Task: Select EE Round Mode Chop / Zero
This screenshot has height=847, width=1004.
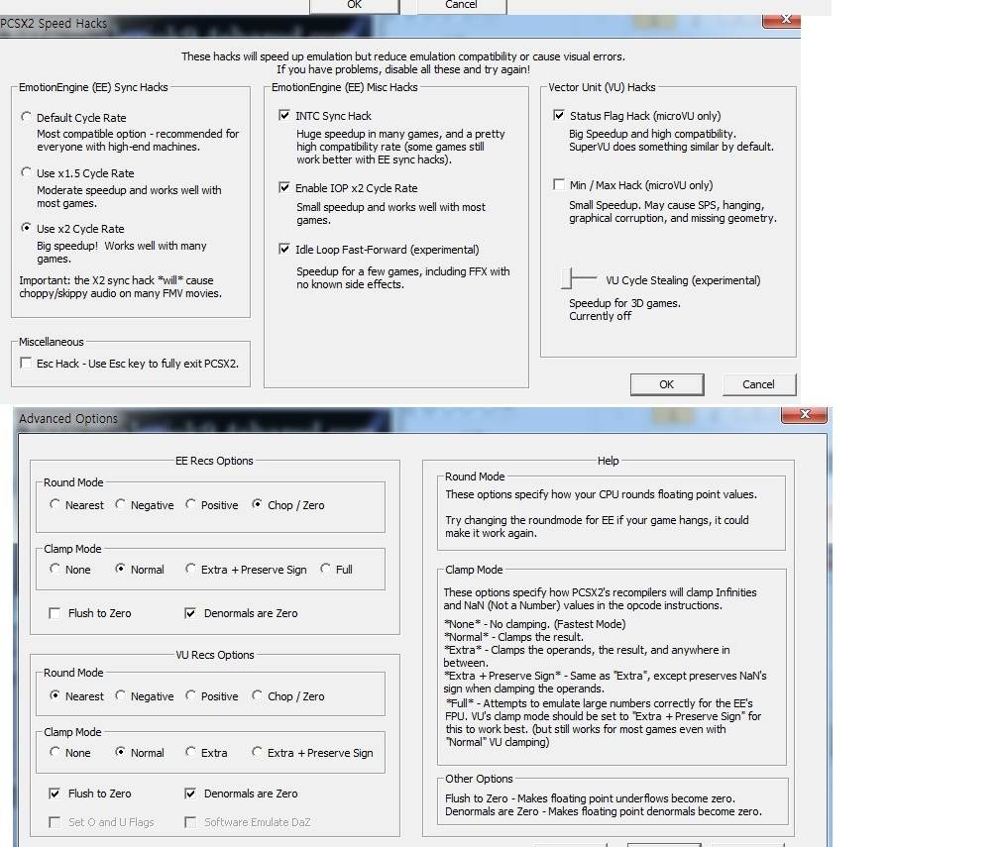Action: pos(258,504)
